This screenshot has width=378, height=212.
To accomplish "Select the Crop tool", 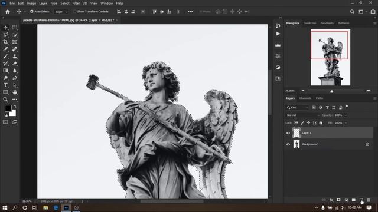I will pos(5,42).
